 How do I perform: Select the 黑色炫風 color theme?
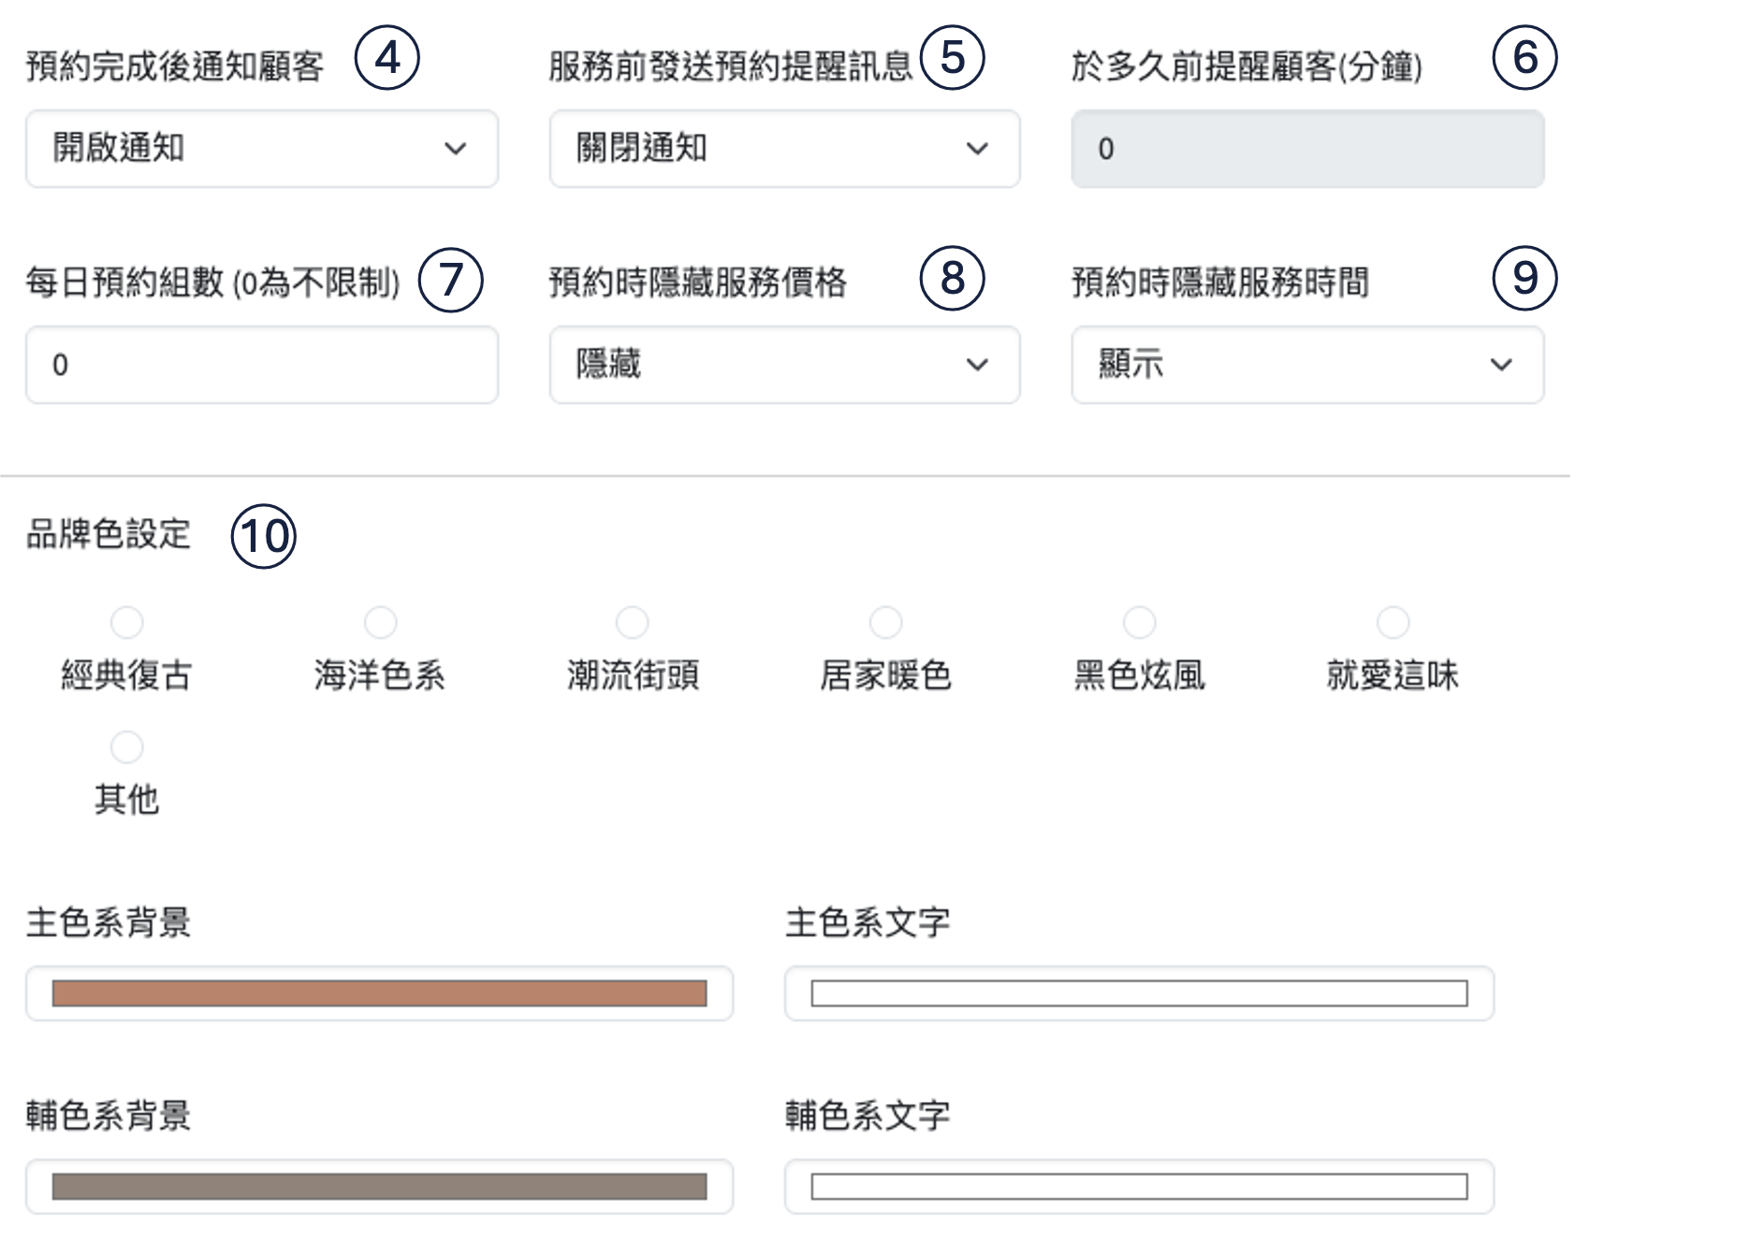(1139, 622)
